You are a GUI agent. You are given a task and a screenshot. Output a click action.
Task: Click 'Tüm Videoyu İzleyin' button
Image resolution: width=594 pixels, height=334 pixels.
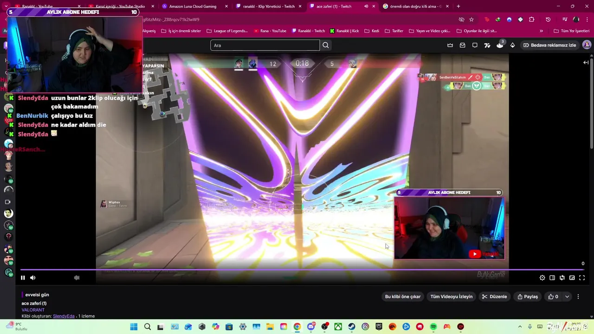tap(452, 296)
